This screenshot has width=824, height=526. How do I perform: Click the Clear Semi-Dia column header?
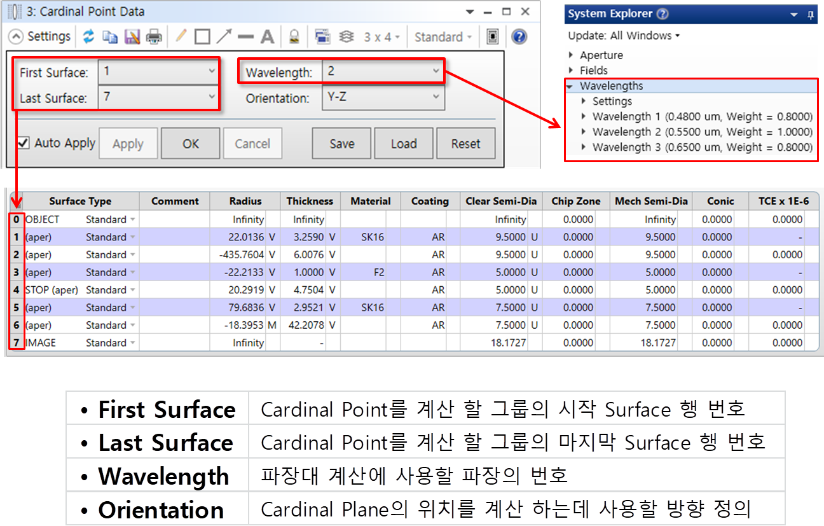(501, 201)
